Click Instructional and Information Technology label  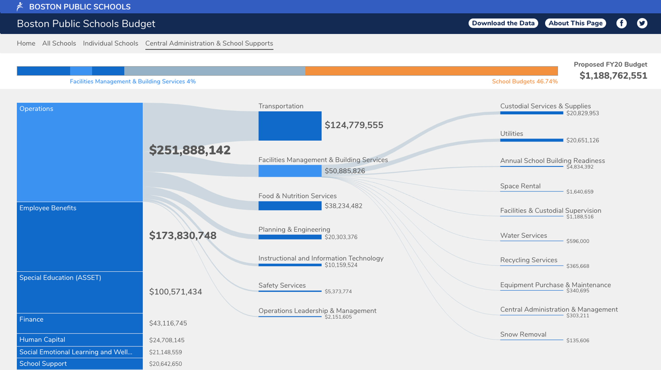click(321, 258)
